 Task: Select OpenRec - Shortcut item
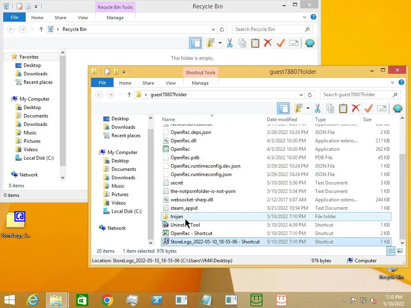click(276, 233)
